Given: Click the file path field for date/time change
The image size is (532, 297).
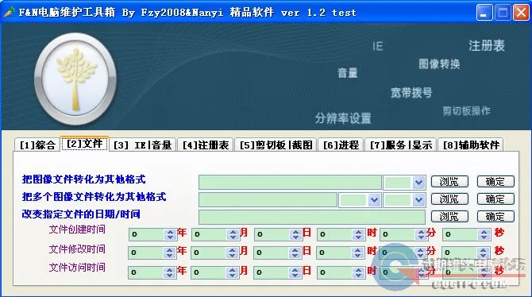Looking at the screenshot, I should tap(312, 217).
